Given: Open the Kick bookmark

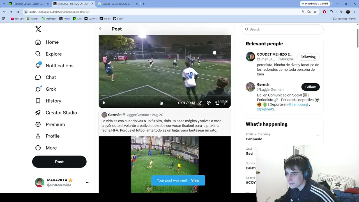Looking at the screenshot, I should [x=77, y=19].
